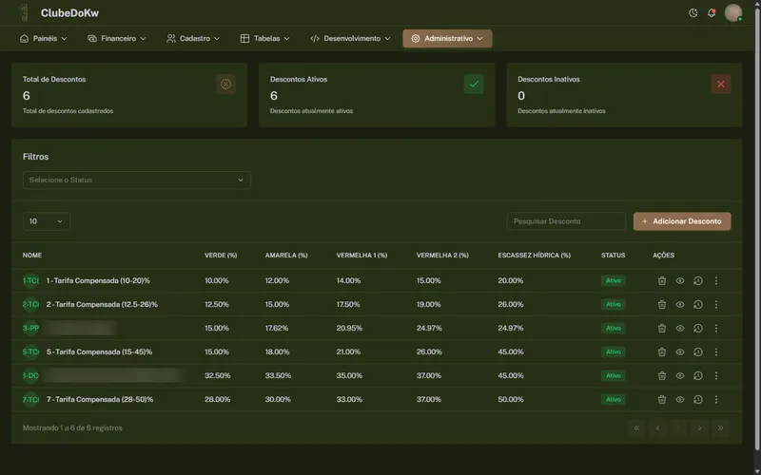Viewport: 761px width, 475px height.
Task: Expand the Painéis menu
Action: 43,38
